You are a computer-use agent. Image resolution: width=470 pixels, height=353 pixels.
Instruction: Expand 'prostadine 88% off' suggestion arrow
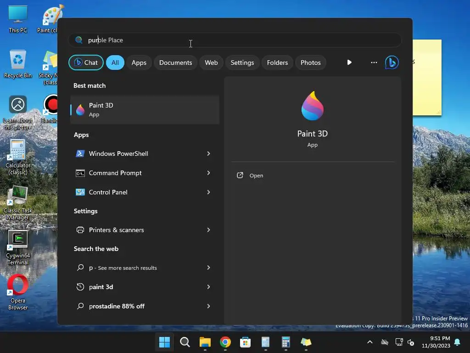209,306
